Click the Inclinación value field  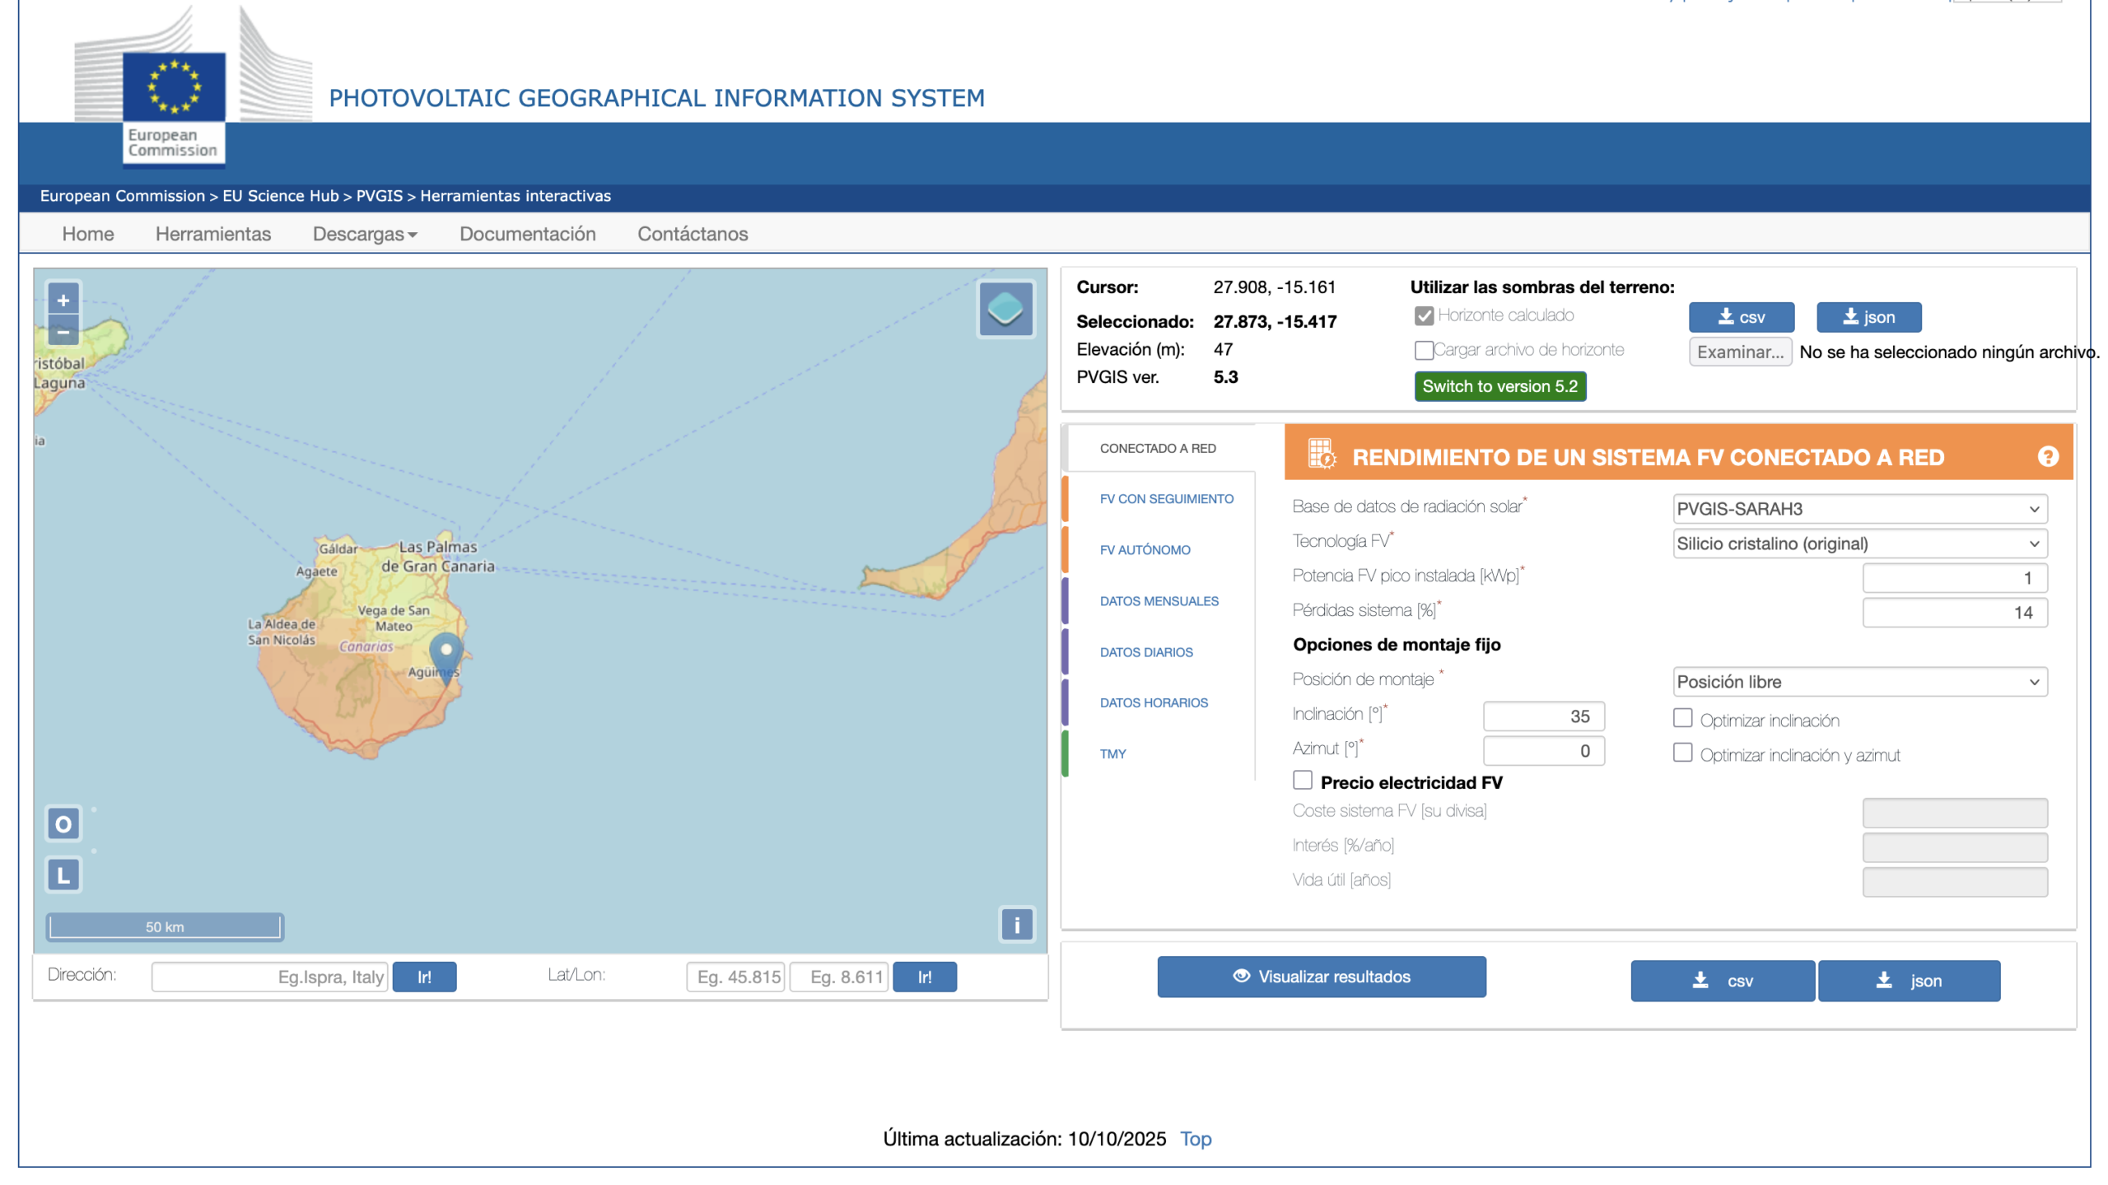point(1543,716)
